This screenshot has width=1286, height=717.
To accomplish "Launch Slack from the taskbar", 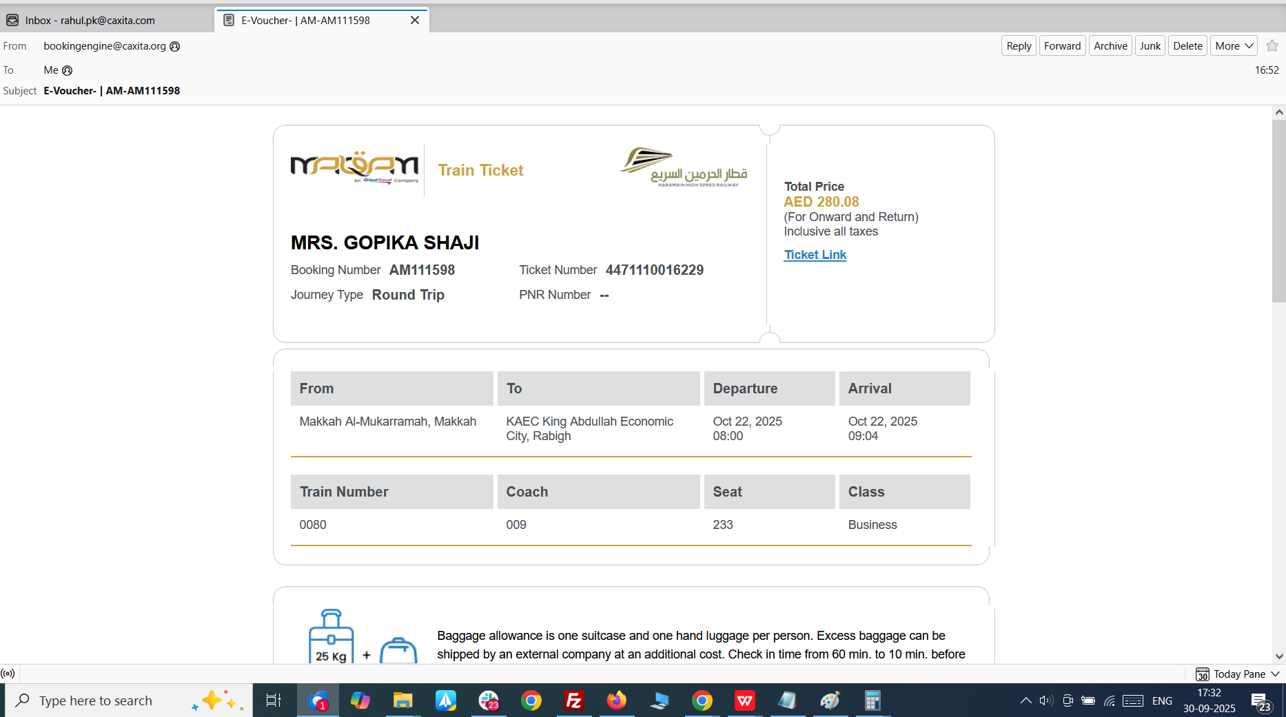I will (489, 700).
